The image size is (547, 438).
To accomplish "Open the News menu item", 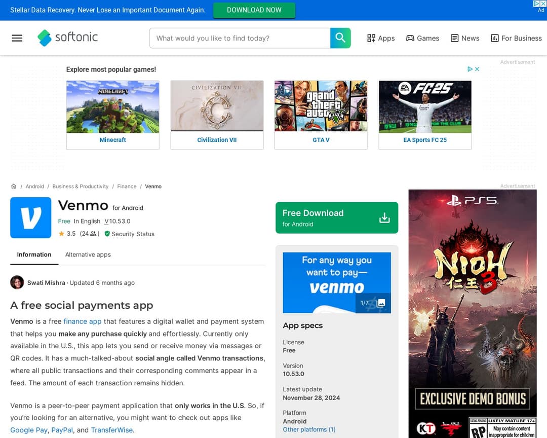I will [464, 38].
